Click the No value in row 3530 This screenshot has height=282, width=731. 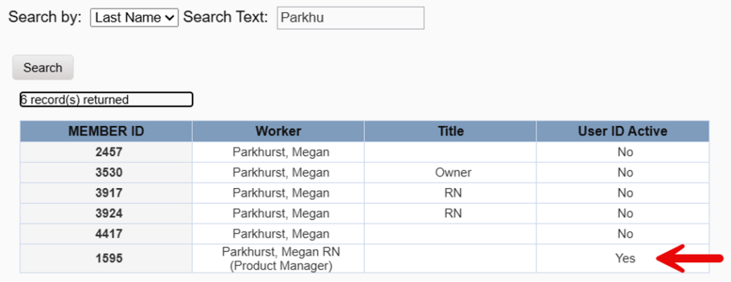point(625,172)
